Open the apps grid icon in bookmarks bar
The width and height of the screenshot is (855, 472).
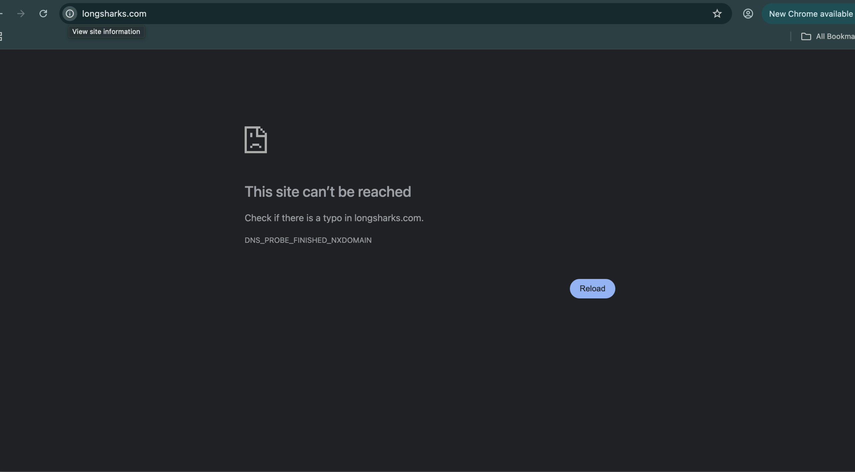[x=1, y=36]
